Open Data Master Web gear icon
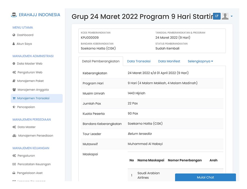Image resolution: width=247 pixels, height=189 pixels. tap(14, 64)
